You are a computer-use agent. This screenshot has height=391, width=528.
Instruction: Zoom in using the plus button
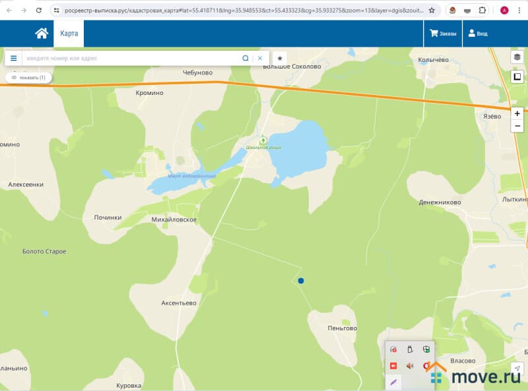[517, 113]
